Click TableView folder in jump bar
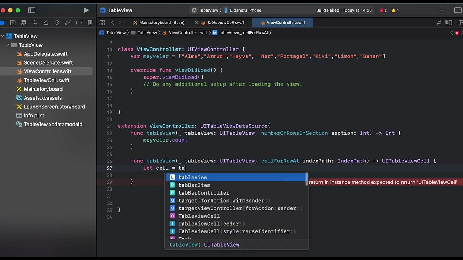Screen dimensions: 463x260 point(144,32)
